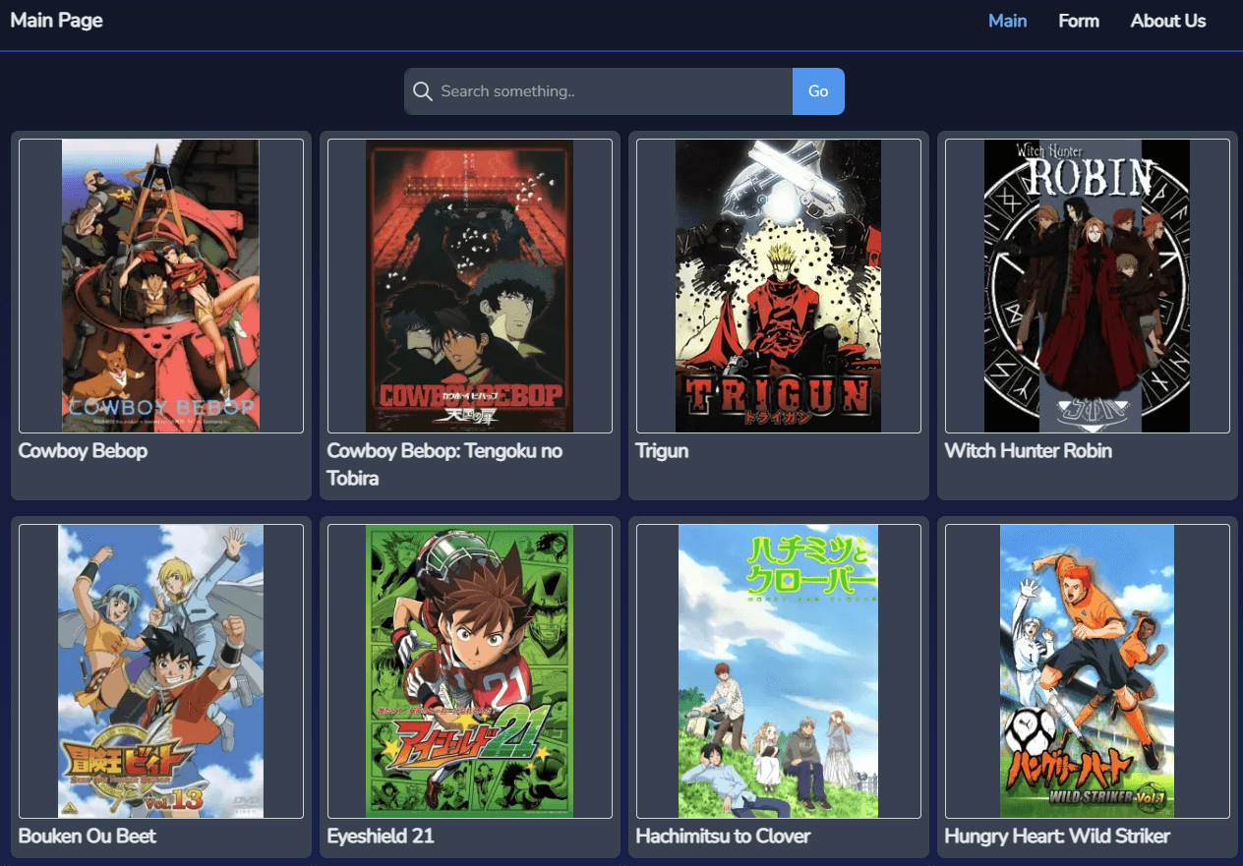Open the Cowboy Bebop: Tengoku no Tobira poster
The width and height of the screenshot is (1243, 866).
[x=469, y=285]
